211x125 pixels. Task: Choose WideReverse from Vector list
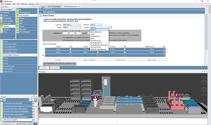(x=99, y=36)
